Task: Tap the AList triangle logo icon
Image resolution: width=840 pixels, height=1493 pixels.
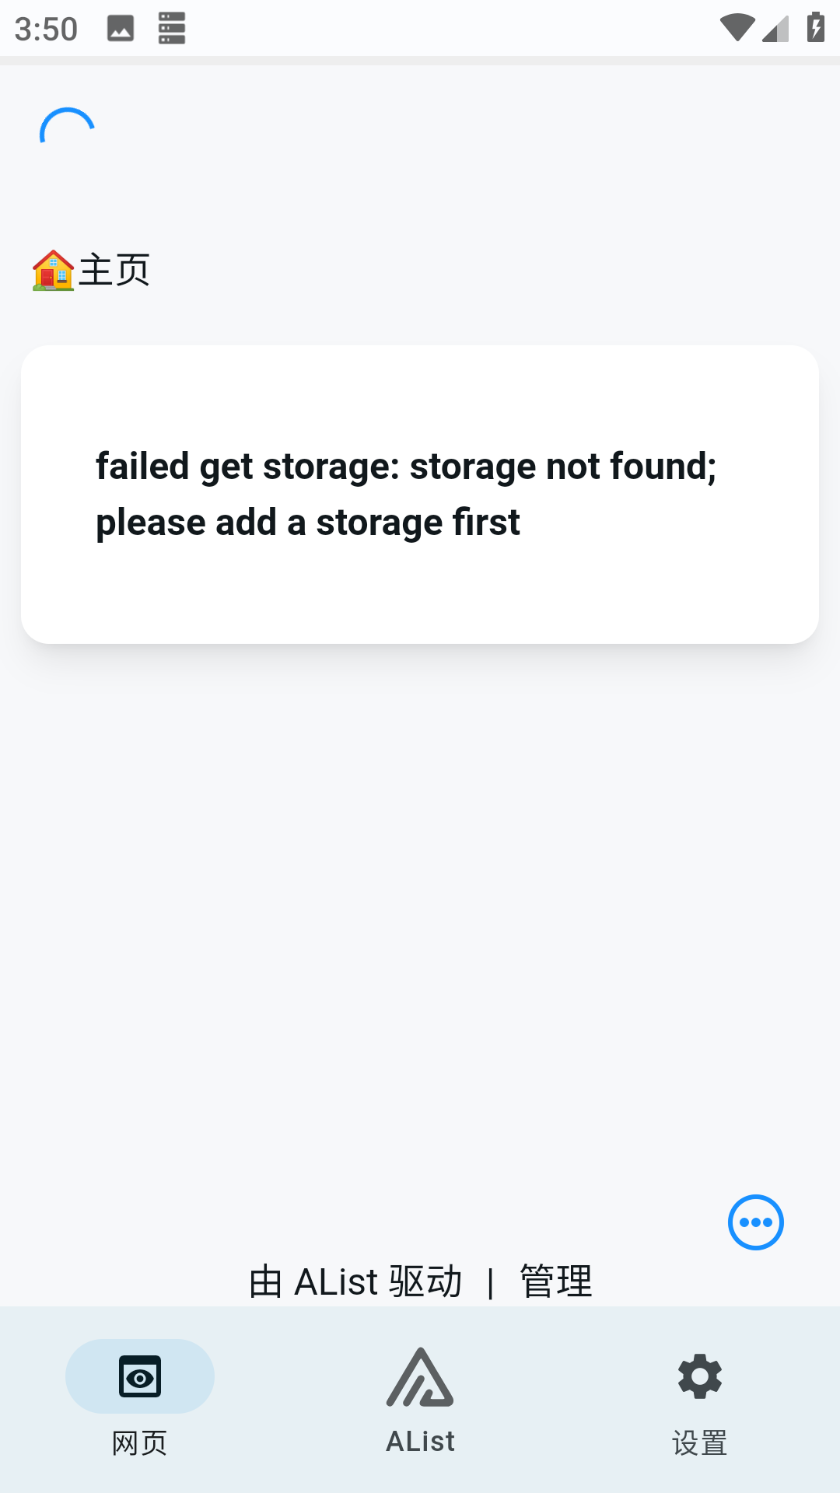Action: coord(420,1377)
